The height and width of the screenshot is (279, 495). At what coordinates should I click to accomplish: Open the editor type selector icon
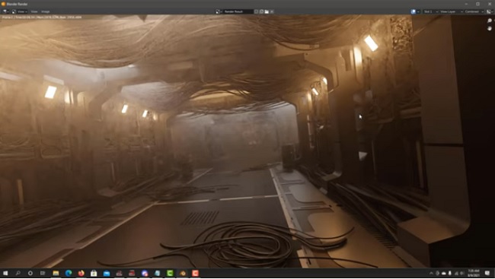(5, 11)
